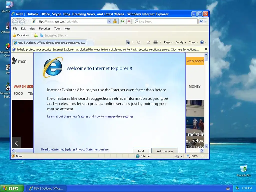Open the search provider options dropdown

(x=205, y=21)
